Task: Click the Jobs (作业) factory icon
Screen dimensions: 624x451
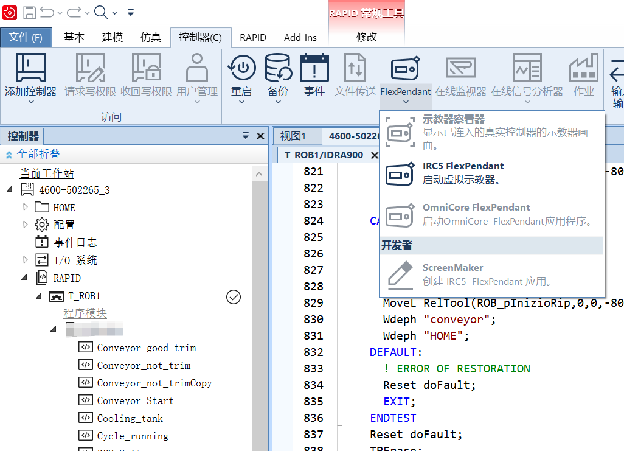Action: click(x=583, y=68)
